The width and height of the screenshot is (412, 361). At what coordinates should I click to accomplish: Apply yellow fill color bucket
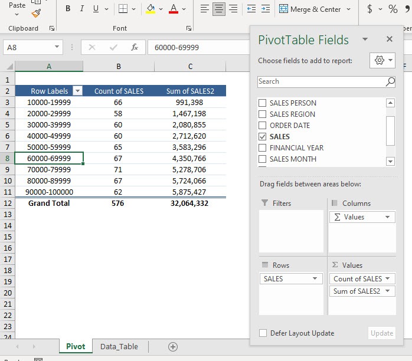(151, 9)
